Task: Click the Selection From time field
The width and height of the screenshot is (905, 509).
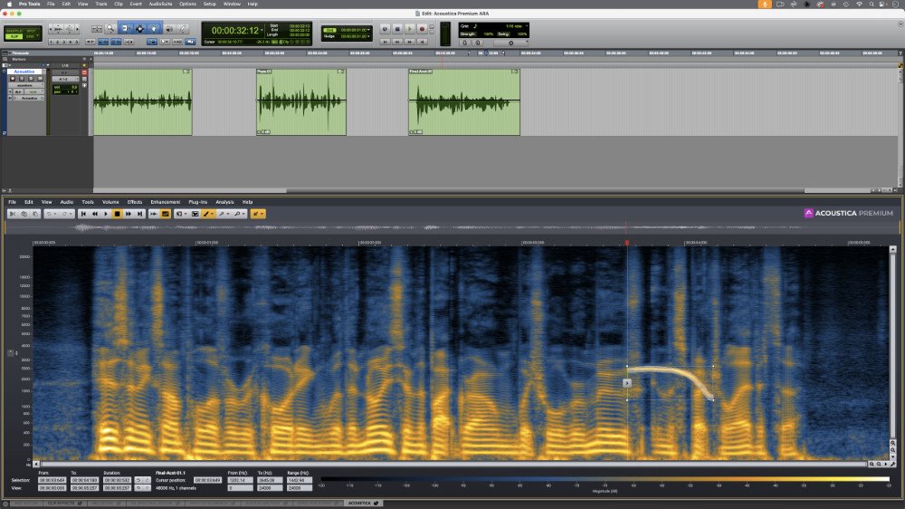Action: point(52,480)
